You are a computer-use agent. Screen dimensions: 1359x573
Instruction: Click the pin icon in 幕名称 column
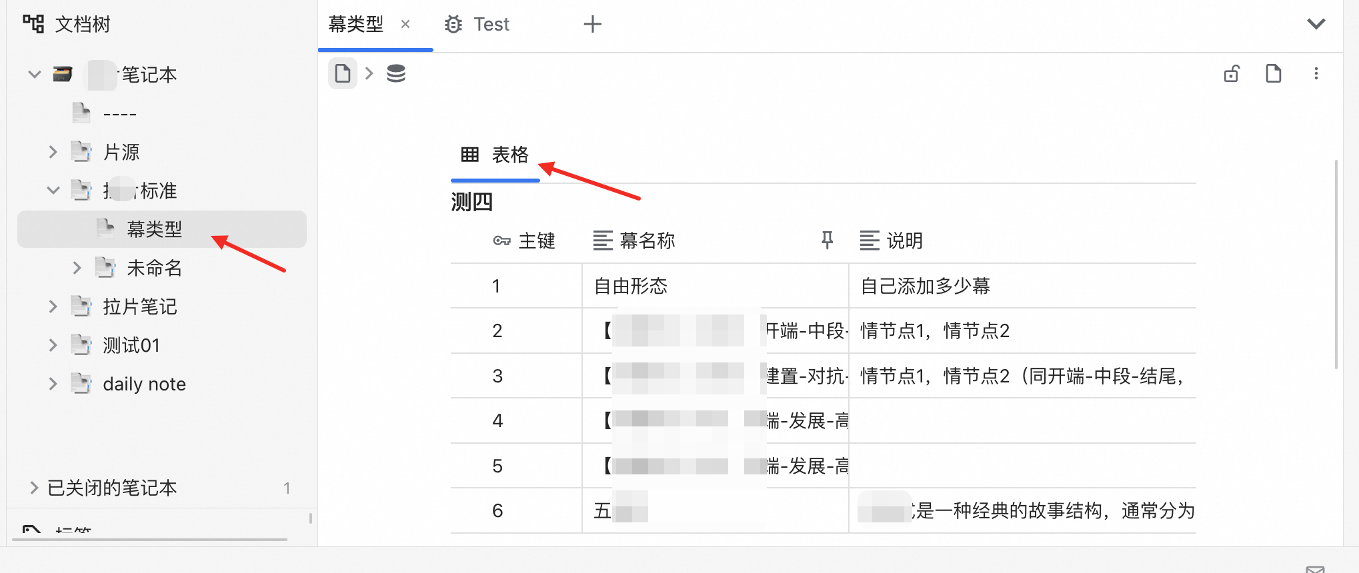click(x=828, y=240)
